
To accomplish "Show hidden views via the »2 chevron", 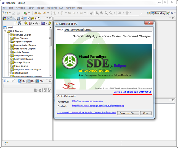I will click(x=39, y=18).
